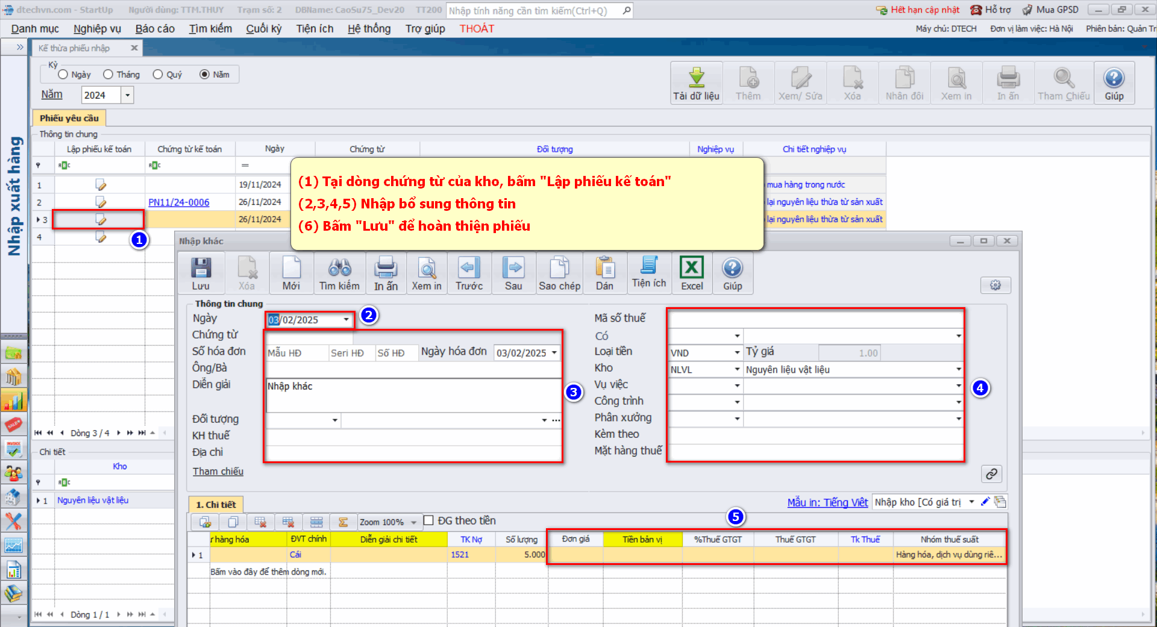Open voucher link PN11/24-0006

coord(179,202)
